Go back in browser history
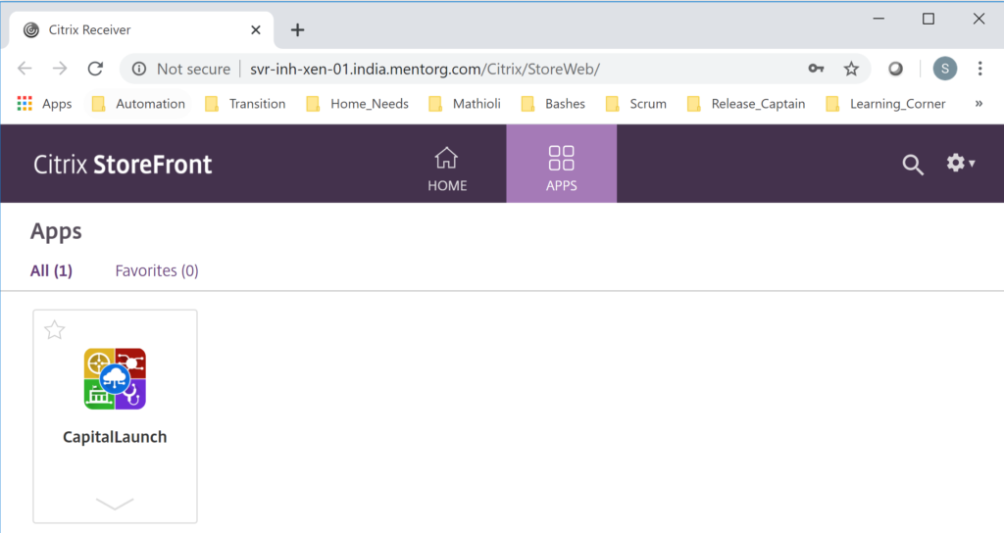Screen dimensions: 1004x533 [25, 69]
